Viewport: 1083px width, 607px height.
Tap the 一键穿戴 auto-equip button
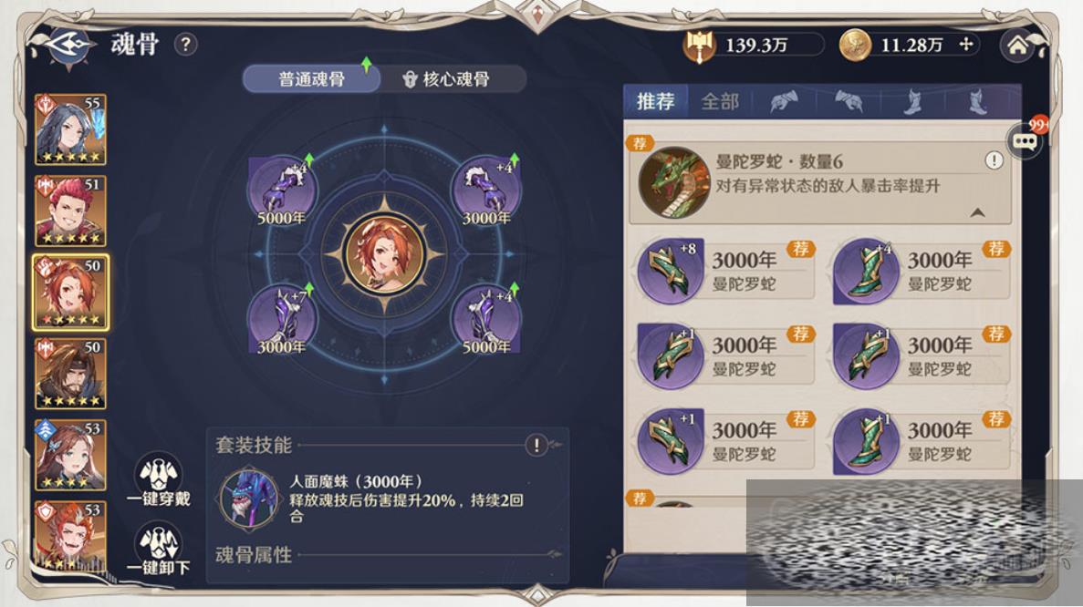[x=158, y=481]
